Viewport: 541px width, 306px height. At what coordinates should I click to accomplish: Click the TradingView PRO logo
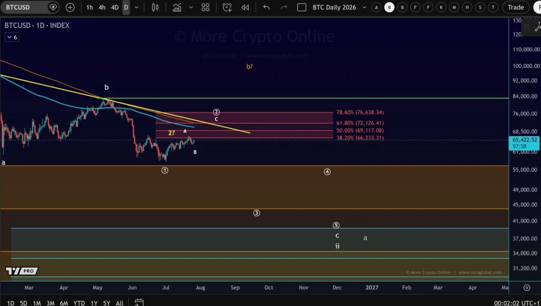click(22, 271)
